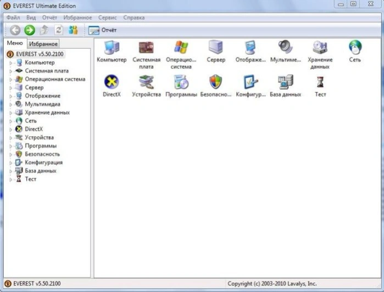Select Операционная система label in the tree
Viewport: 384px width, 292px height.
55,79
